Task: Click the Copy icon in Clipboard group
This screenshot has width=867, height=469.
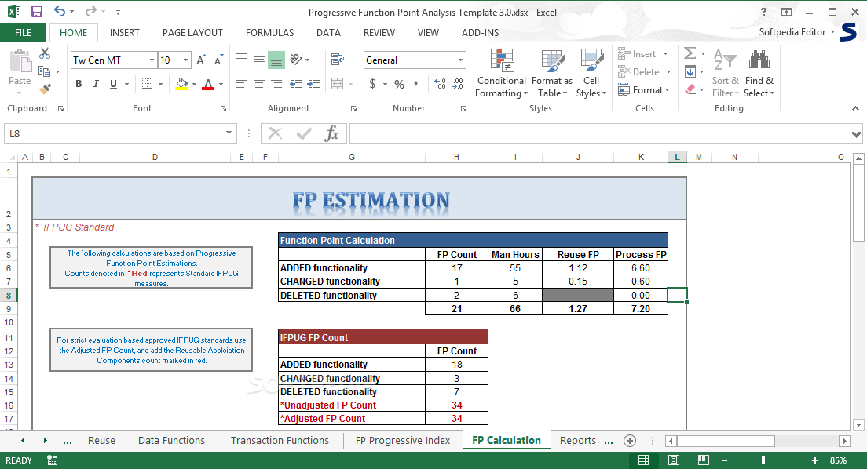Action: [x=44, y=71]
